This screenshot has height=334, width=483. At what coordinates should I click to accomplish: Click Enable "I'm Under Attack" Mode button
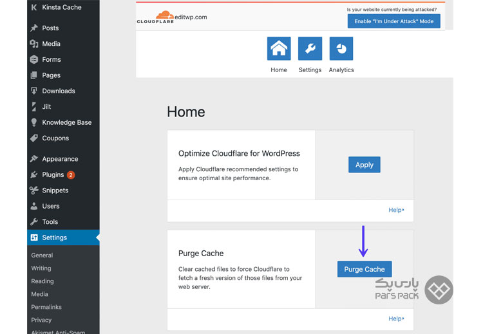393,21
